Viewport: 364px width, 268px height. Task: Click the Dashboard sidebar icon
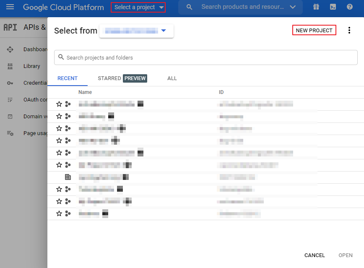tap(10, 49)
